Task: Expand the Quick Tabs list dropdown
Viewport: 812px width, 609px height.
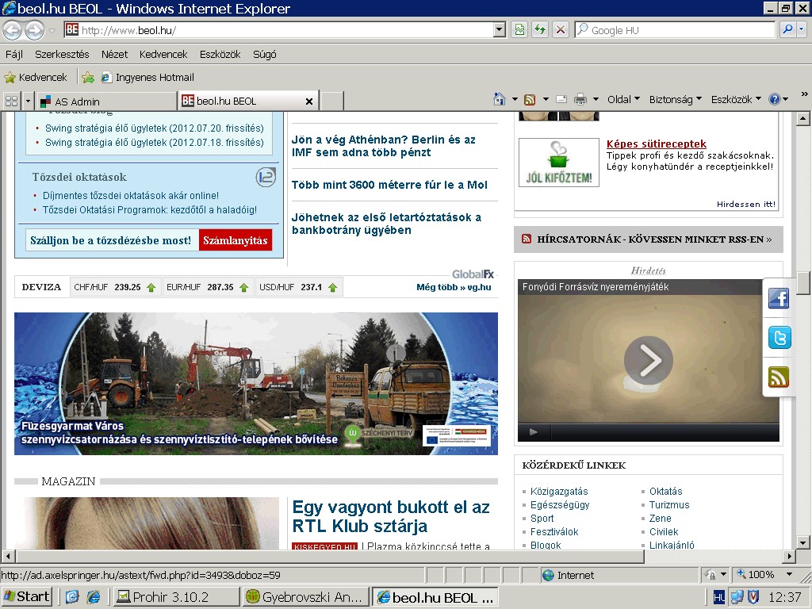Action: pos(28,101)
